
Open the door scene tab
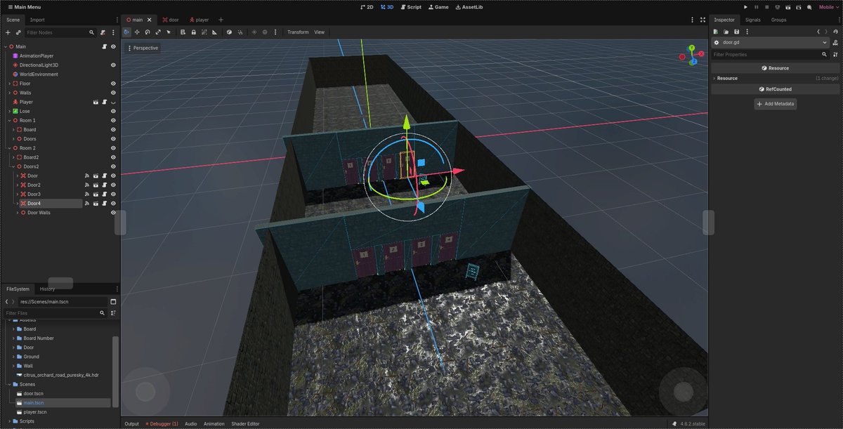(169, 20)
